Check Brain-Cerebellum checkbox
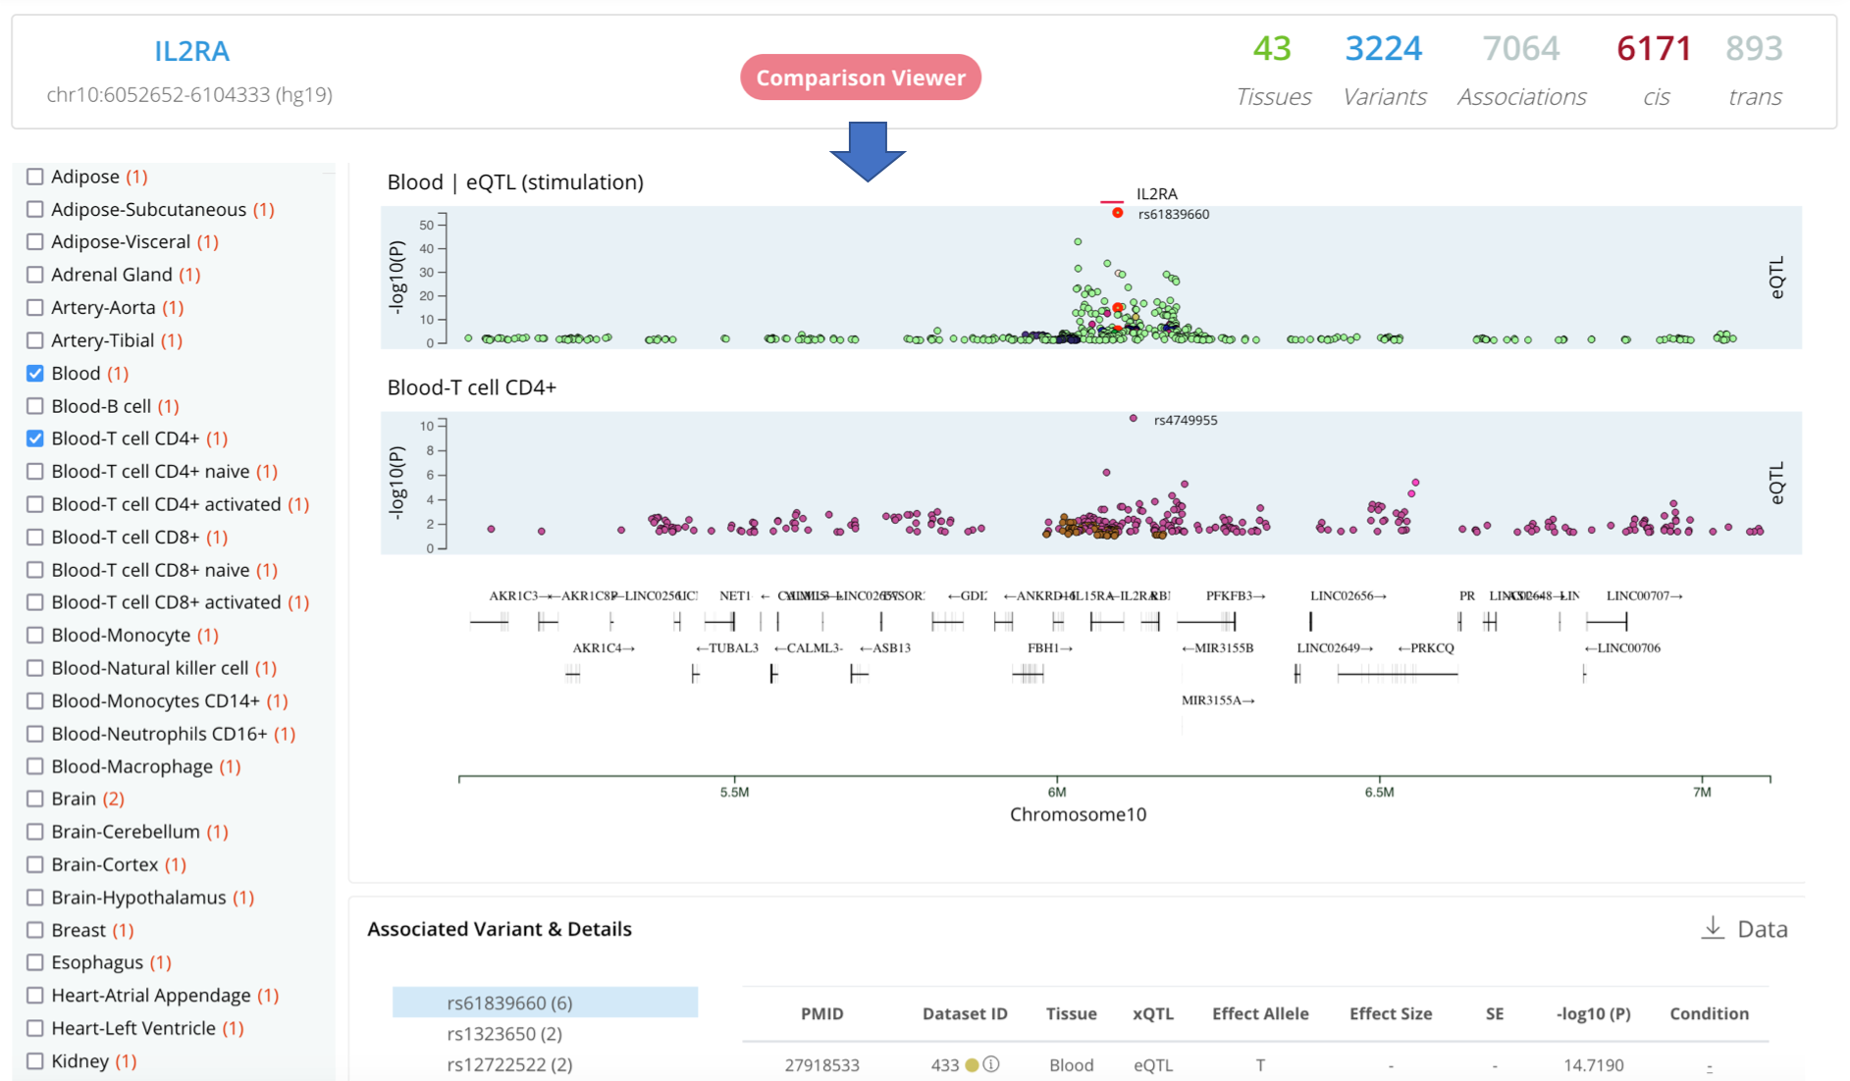Image resolution: width=1850 pixels, height=1081 pixels. click(35, 832)
